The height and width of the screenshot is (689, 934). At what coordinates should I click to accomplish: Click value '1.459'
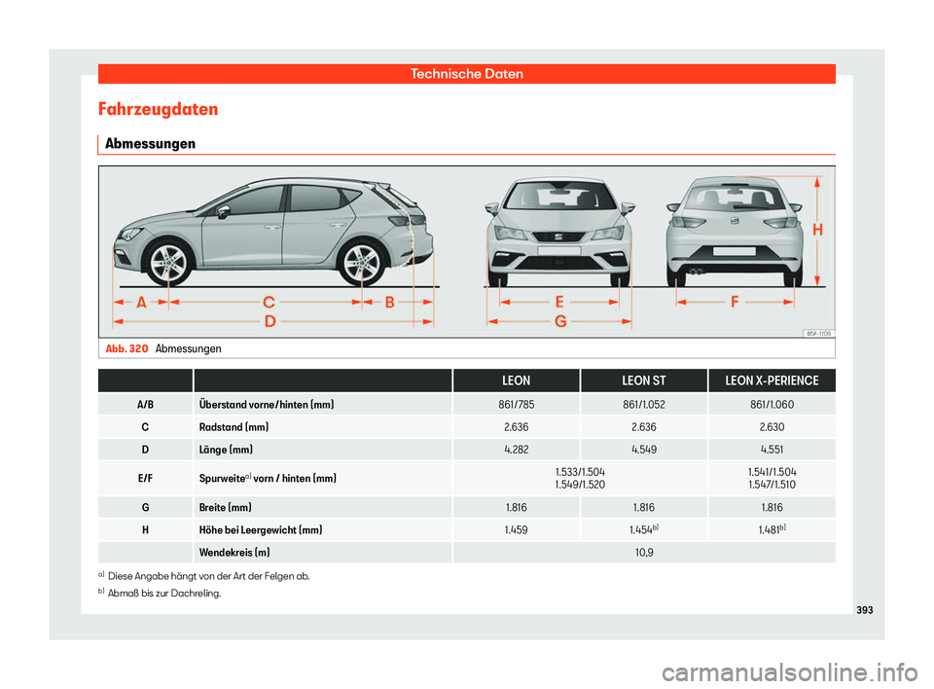(x=516, y=529)
